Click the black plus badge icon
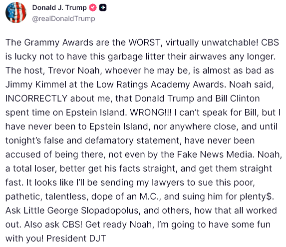Viewport: 286px width, 247px height. 103,7
